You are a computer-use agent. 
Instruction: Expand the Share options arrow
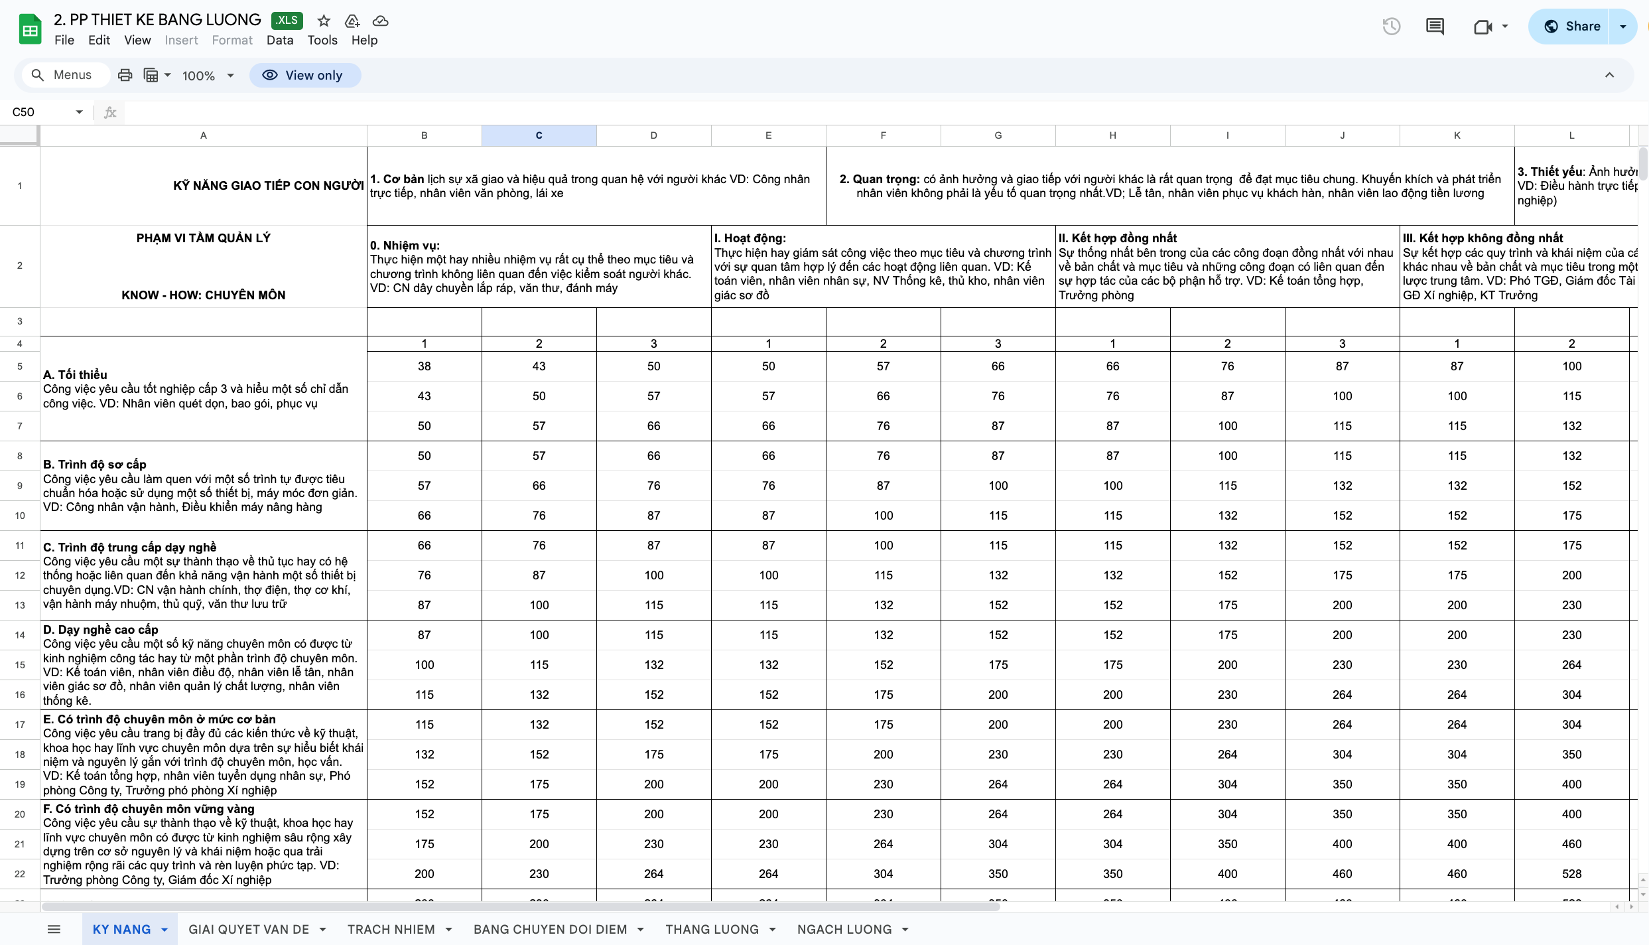point(1623,27)
